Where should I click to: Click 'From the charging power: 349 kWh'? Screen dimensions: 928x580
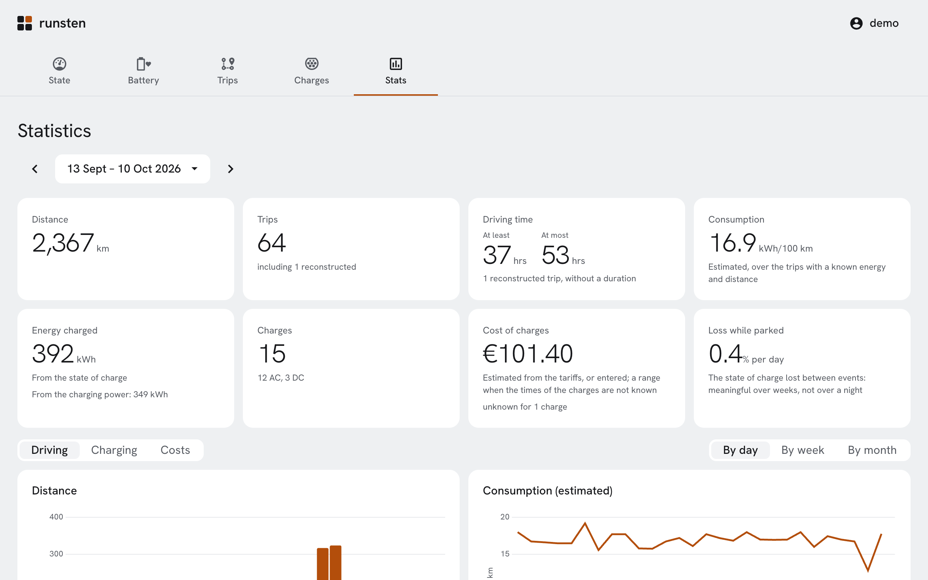pos(100,394)
